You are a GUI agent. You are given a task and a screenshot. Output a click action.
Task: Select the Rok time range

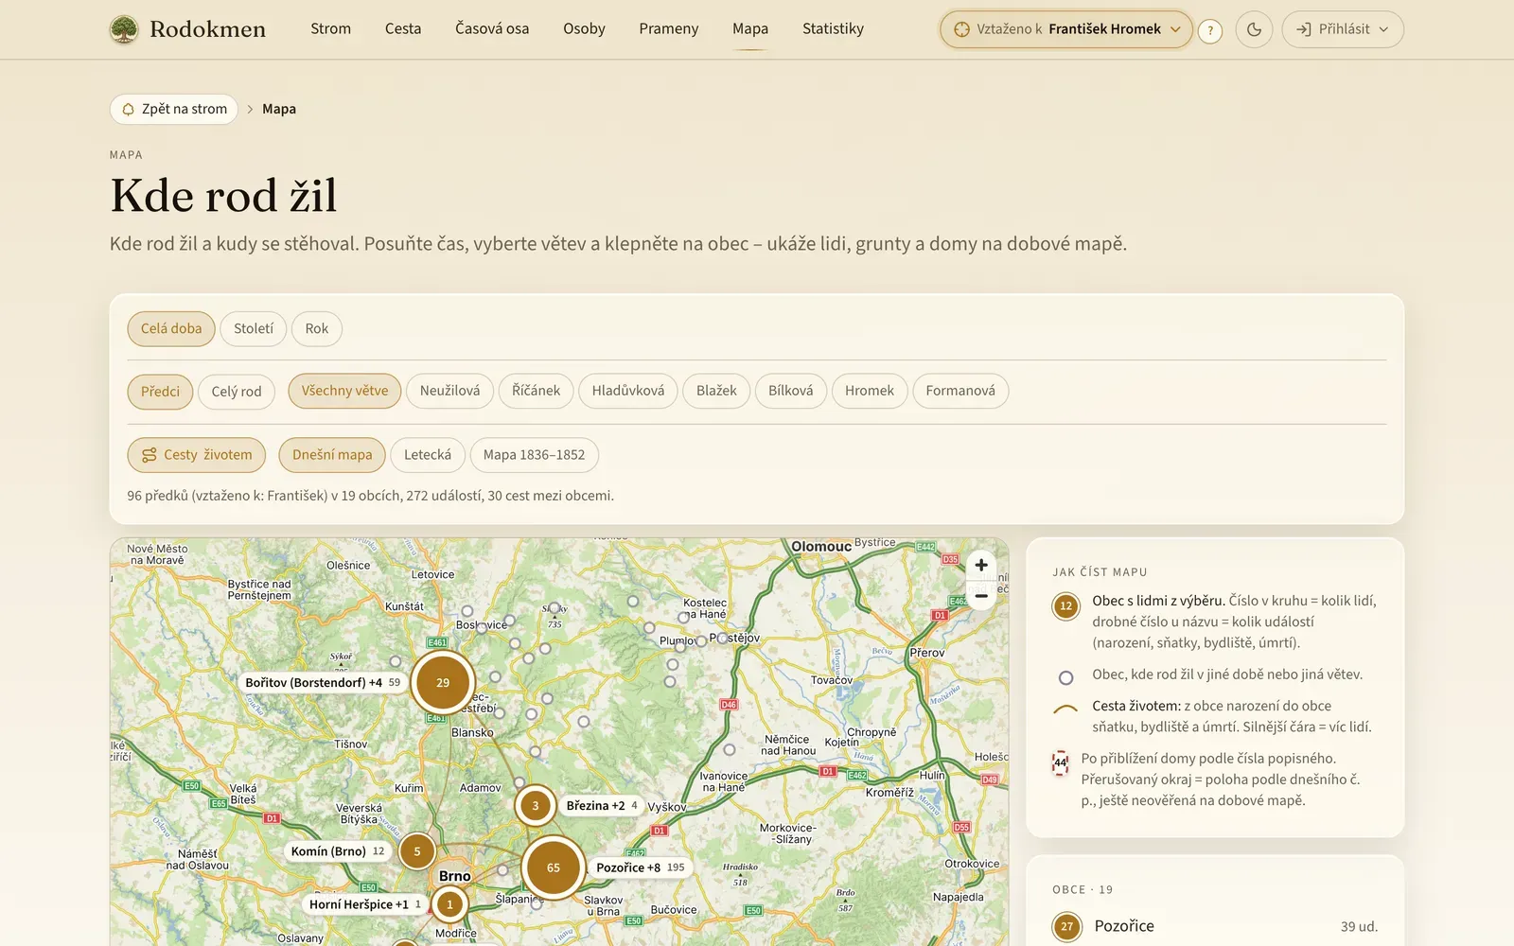point(317,328)
